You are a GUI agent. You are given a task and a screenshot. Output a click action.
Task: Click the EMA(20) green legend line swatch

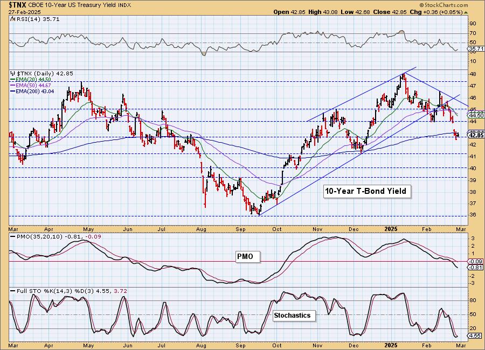[13, 80]
